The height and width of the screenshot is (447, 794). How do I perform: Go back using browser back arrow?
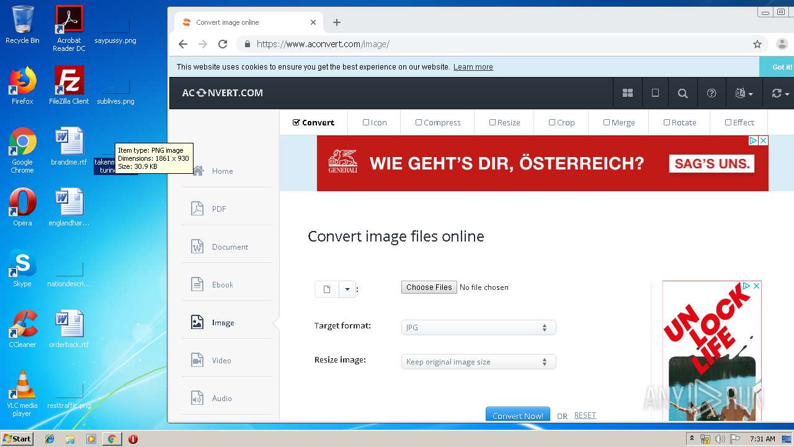pos(182,44)
